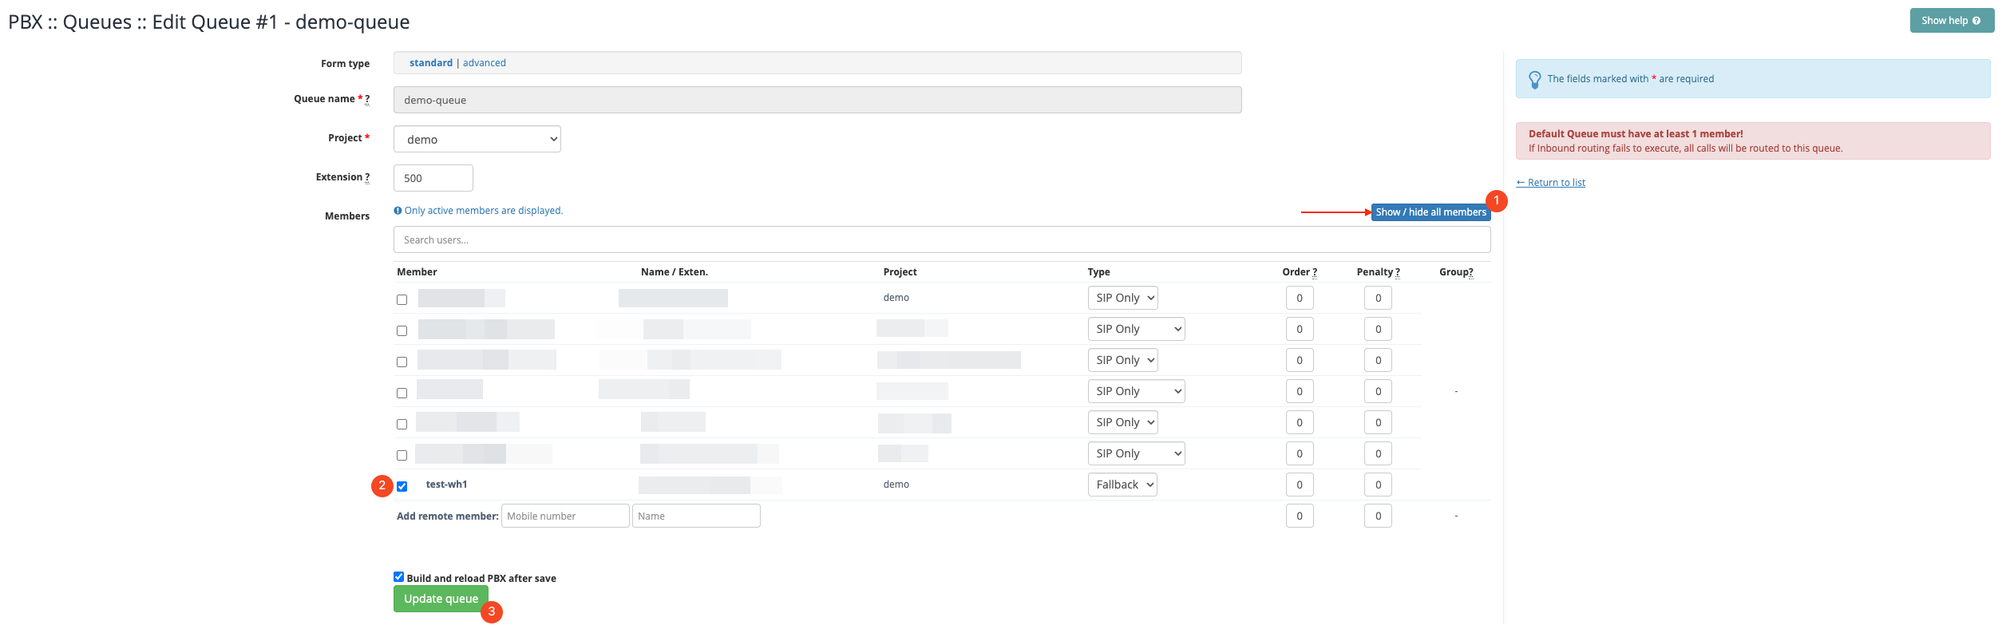Click the Search users input field
2006x633 pixels.
point(941,239)
